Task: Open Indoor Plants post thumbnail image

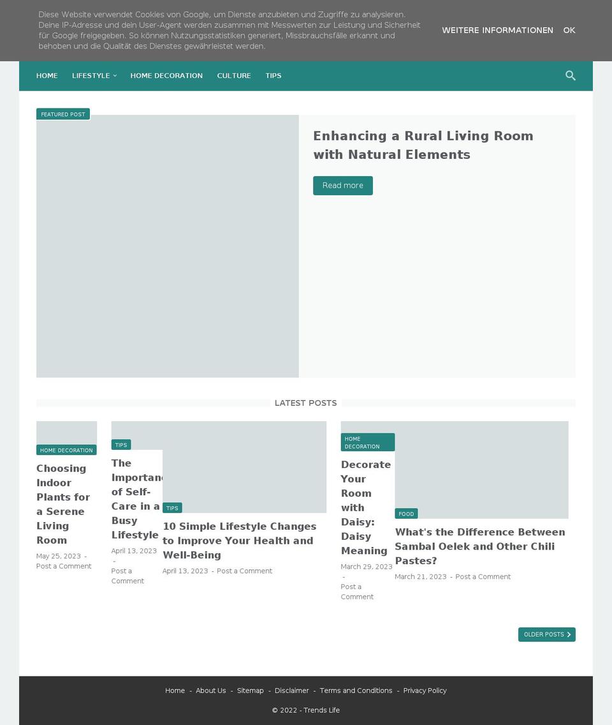Action: (x=66, y=433)
